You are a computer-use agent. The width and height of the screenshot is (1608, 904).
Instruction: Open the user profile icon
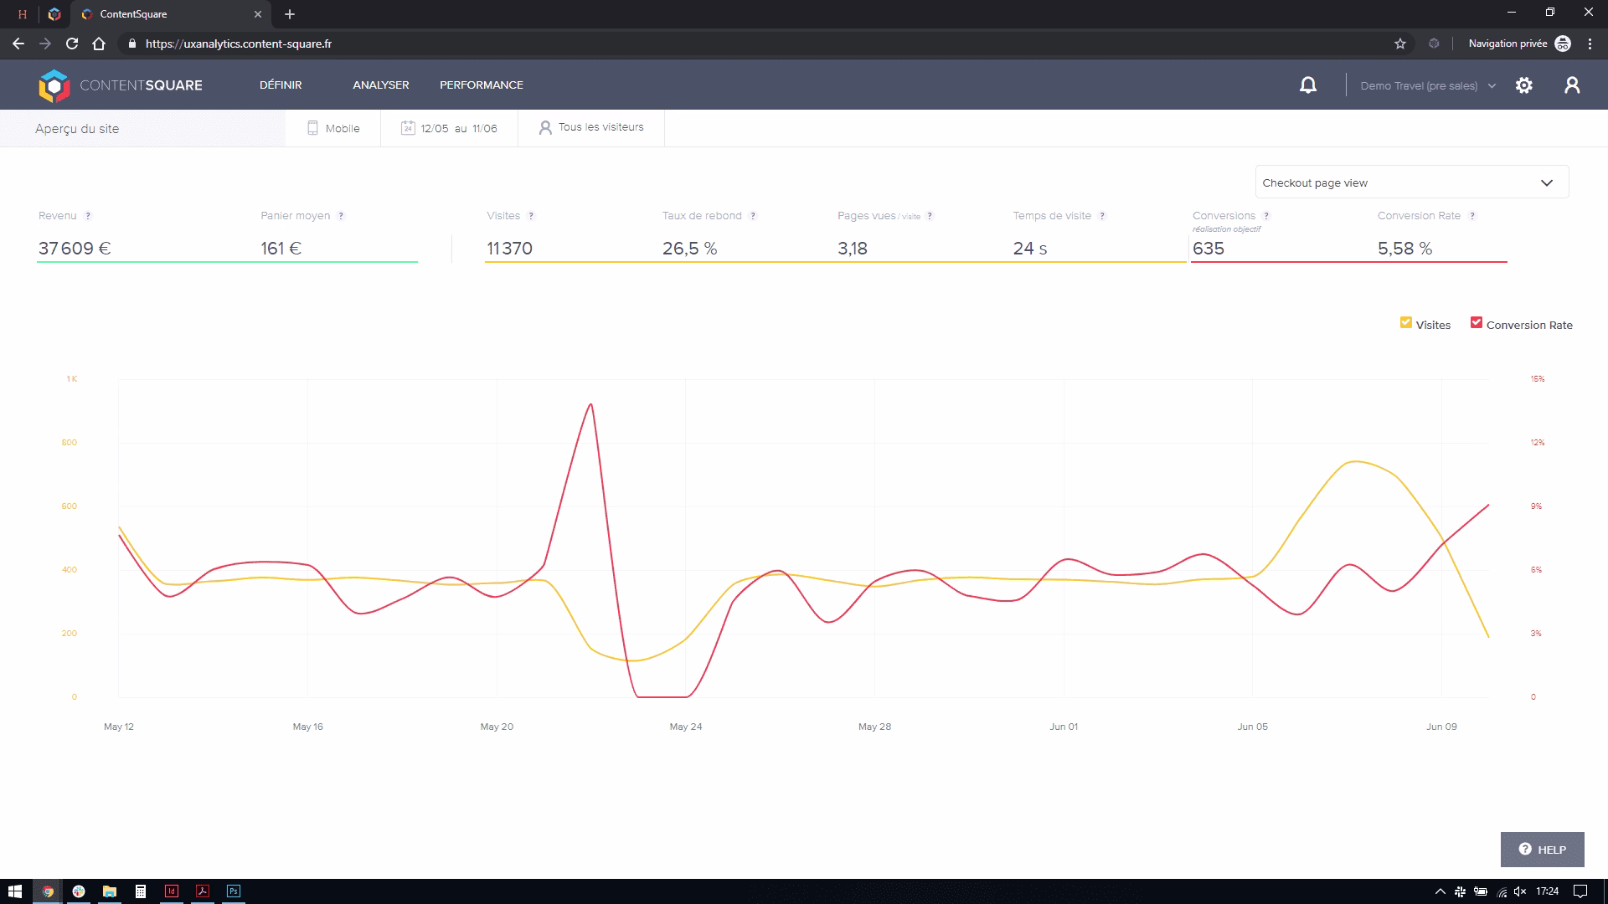(1572, 85)
